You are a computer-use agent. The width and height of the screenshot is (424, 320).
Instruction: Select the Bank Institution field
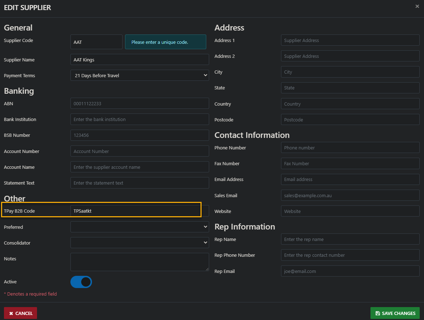(x=139, y=119)
